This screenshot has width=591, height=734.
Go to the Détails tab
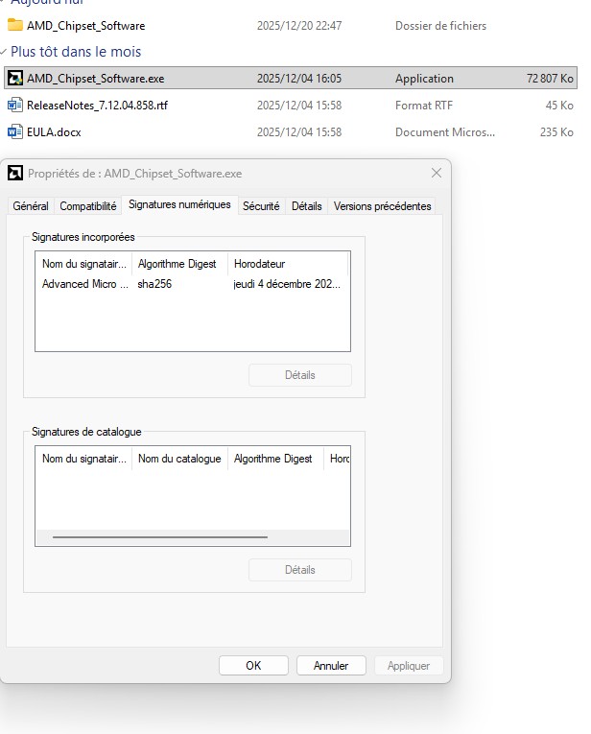[306, 206]
